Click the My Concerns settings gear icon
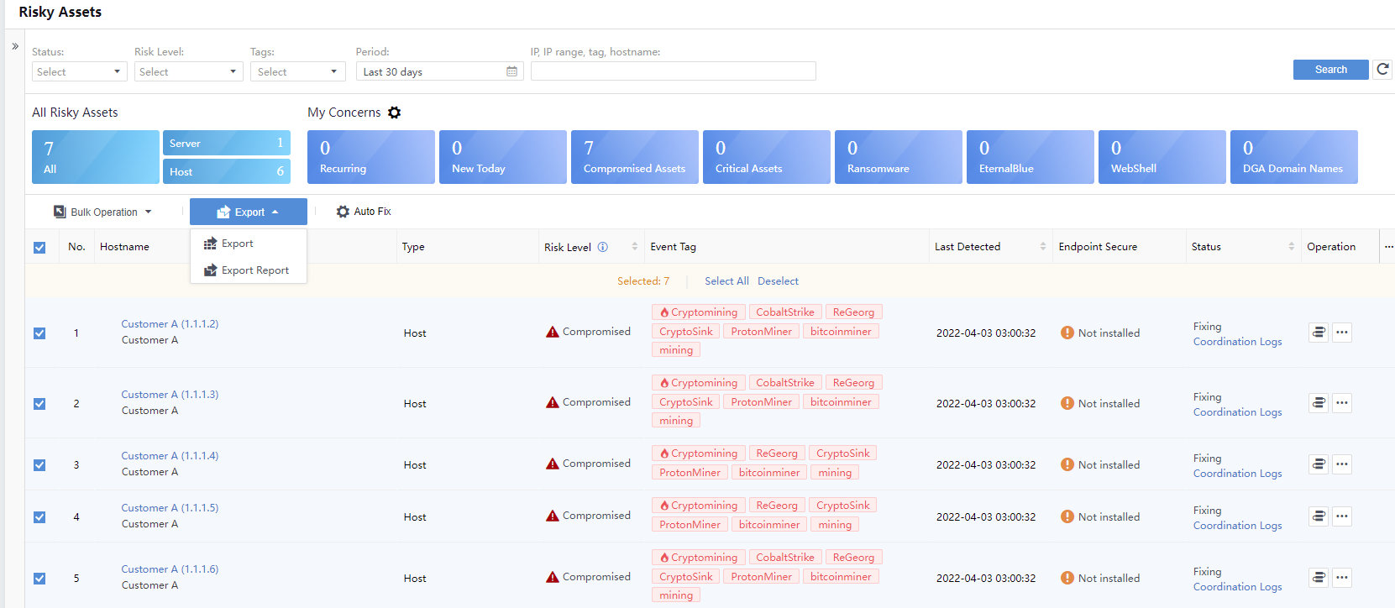The image size is (1395, 608). [394, 113]
